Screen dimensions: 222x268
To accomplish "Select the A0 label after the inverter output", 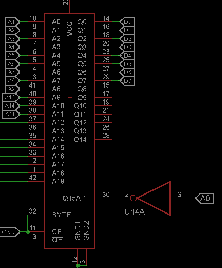I will pos(205,198).
